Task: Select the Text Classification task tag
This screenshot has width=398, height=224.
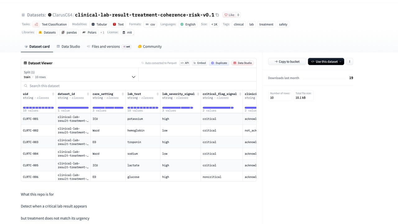Action: click(51, 24)
